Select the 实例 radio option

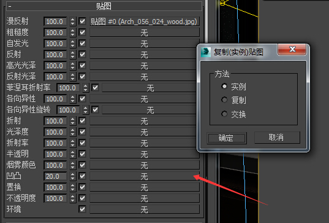pos(224,86)
